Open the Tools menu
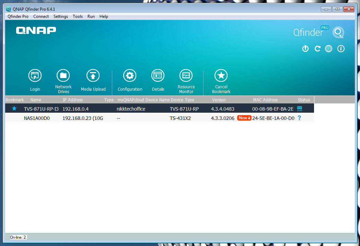The image size is (360, 246). 78,16
